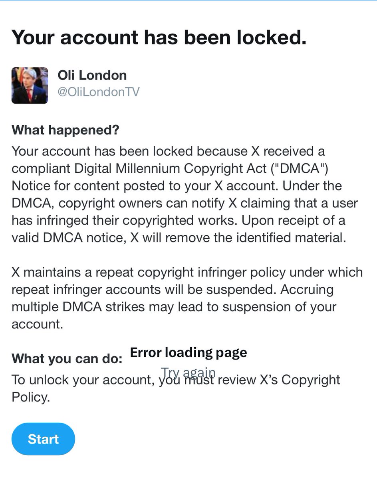Open Oli London's profile picture
The width and height of the screenshot is (377, 480).
pos(30,86)
